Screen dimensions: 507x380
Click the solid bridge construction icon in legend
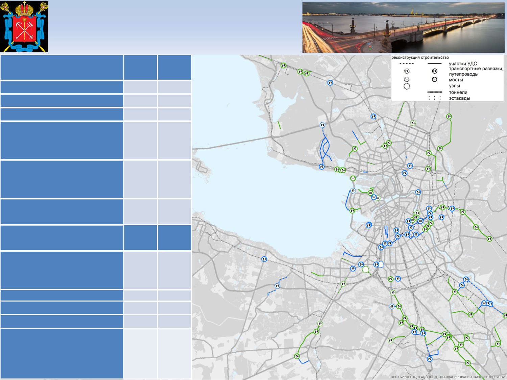pos(435,79)
